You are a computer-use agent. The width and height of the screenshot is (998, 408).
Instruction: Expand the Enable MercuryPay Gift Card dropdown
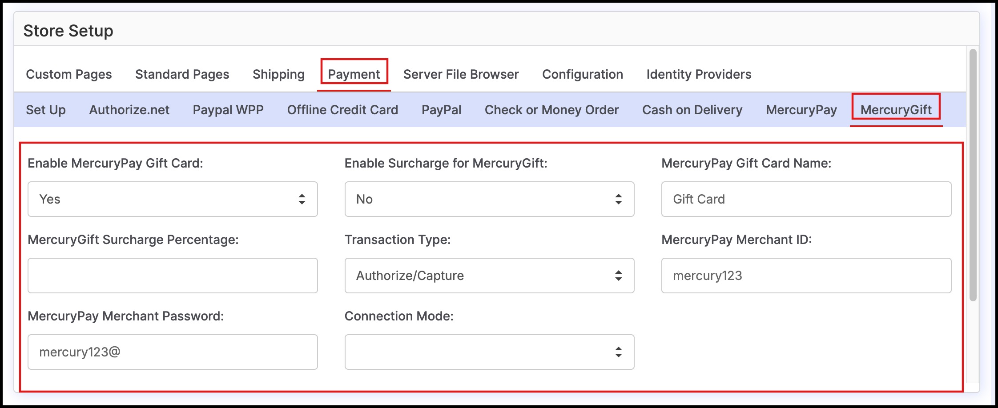(173, 199)
